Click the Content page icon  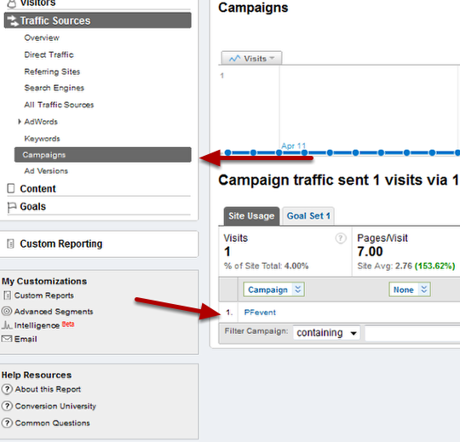[11, 188]
